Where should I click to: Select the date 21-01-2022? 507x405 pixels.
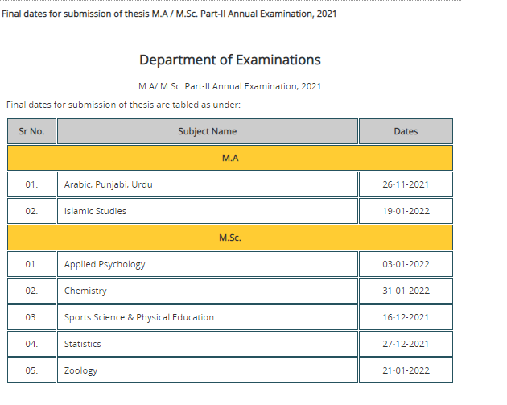pyautogui.click(x=406, y=370)
